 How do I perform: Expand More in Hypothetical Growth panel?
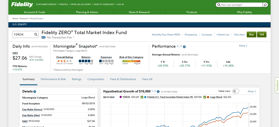252,91
